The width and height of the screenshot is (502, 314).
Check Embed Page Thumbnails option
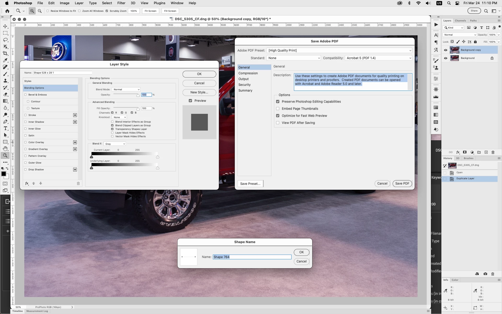tap(278, 109)
